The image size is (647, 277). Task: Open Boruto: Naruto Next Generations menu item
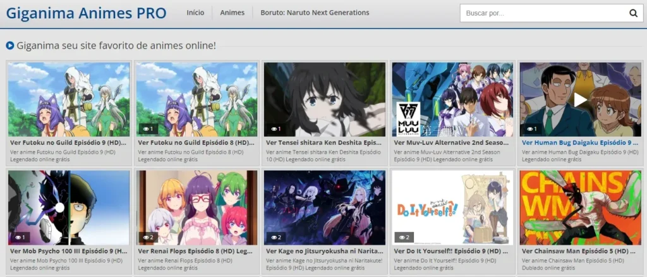pos(315,13)
